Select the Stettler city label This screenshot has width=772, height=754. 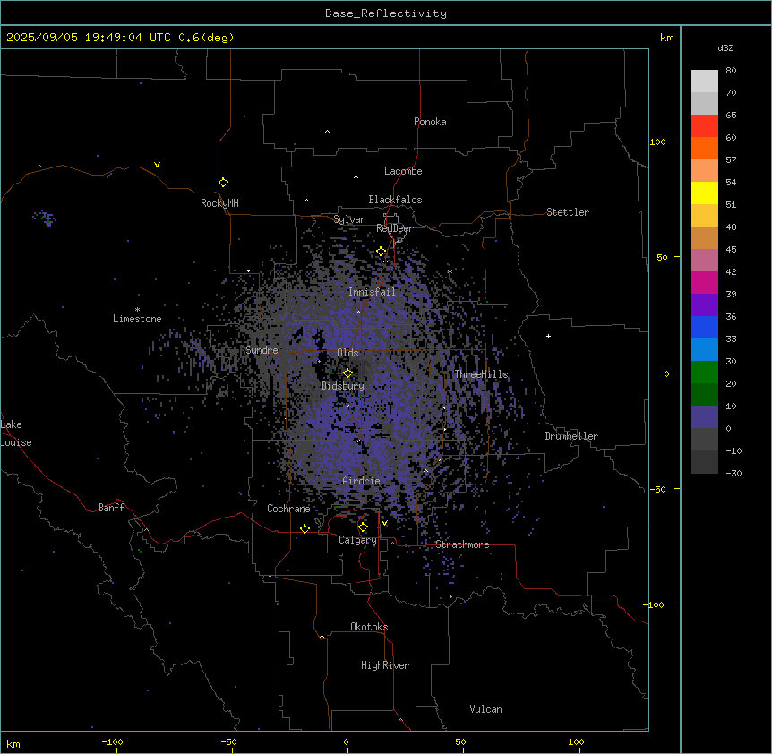(568, 212)
